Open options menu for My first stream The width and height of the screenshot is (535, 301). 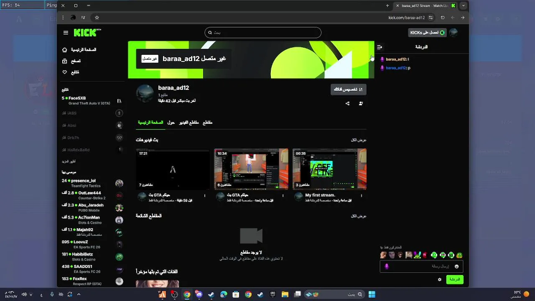(x=361, y=196)
